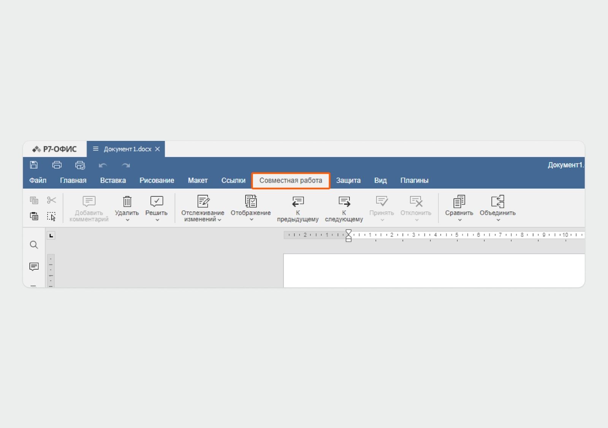This screenshot has height=428, width=608.
Task: Expand the Решить dropdown arrow
Action: (157, 220)
